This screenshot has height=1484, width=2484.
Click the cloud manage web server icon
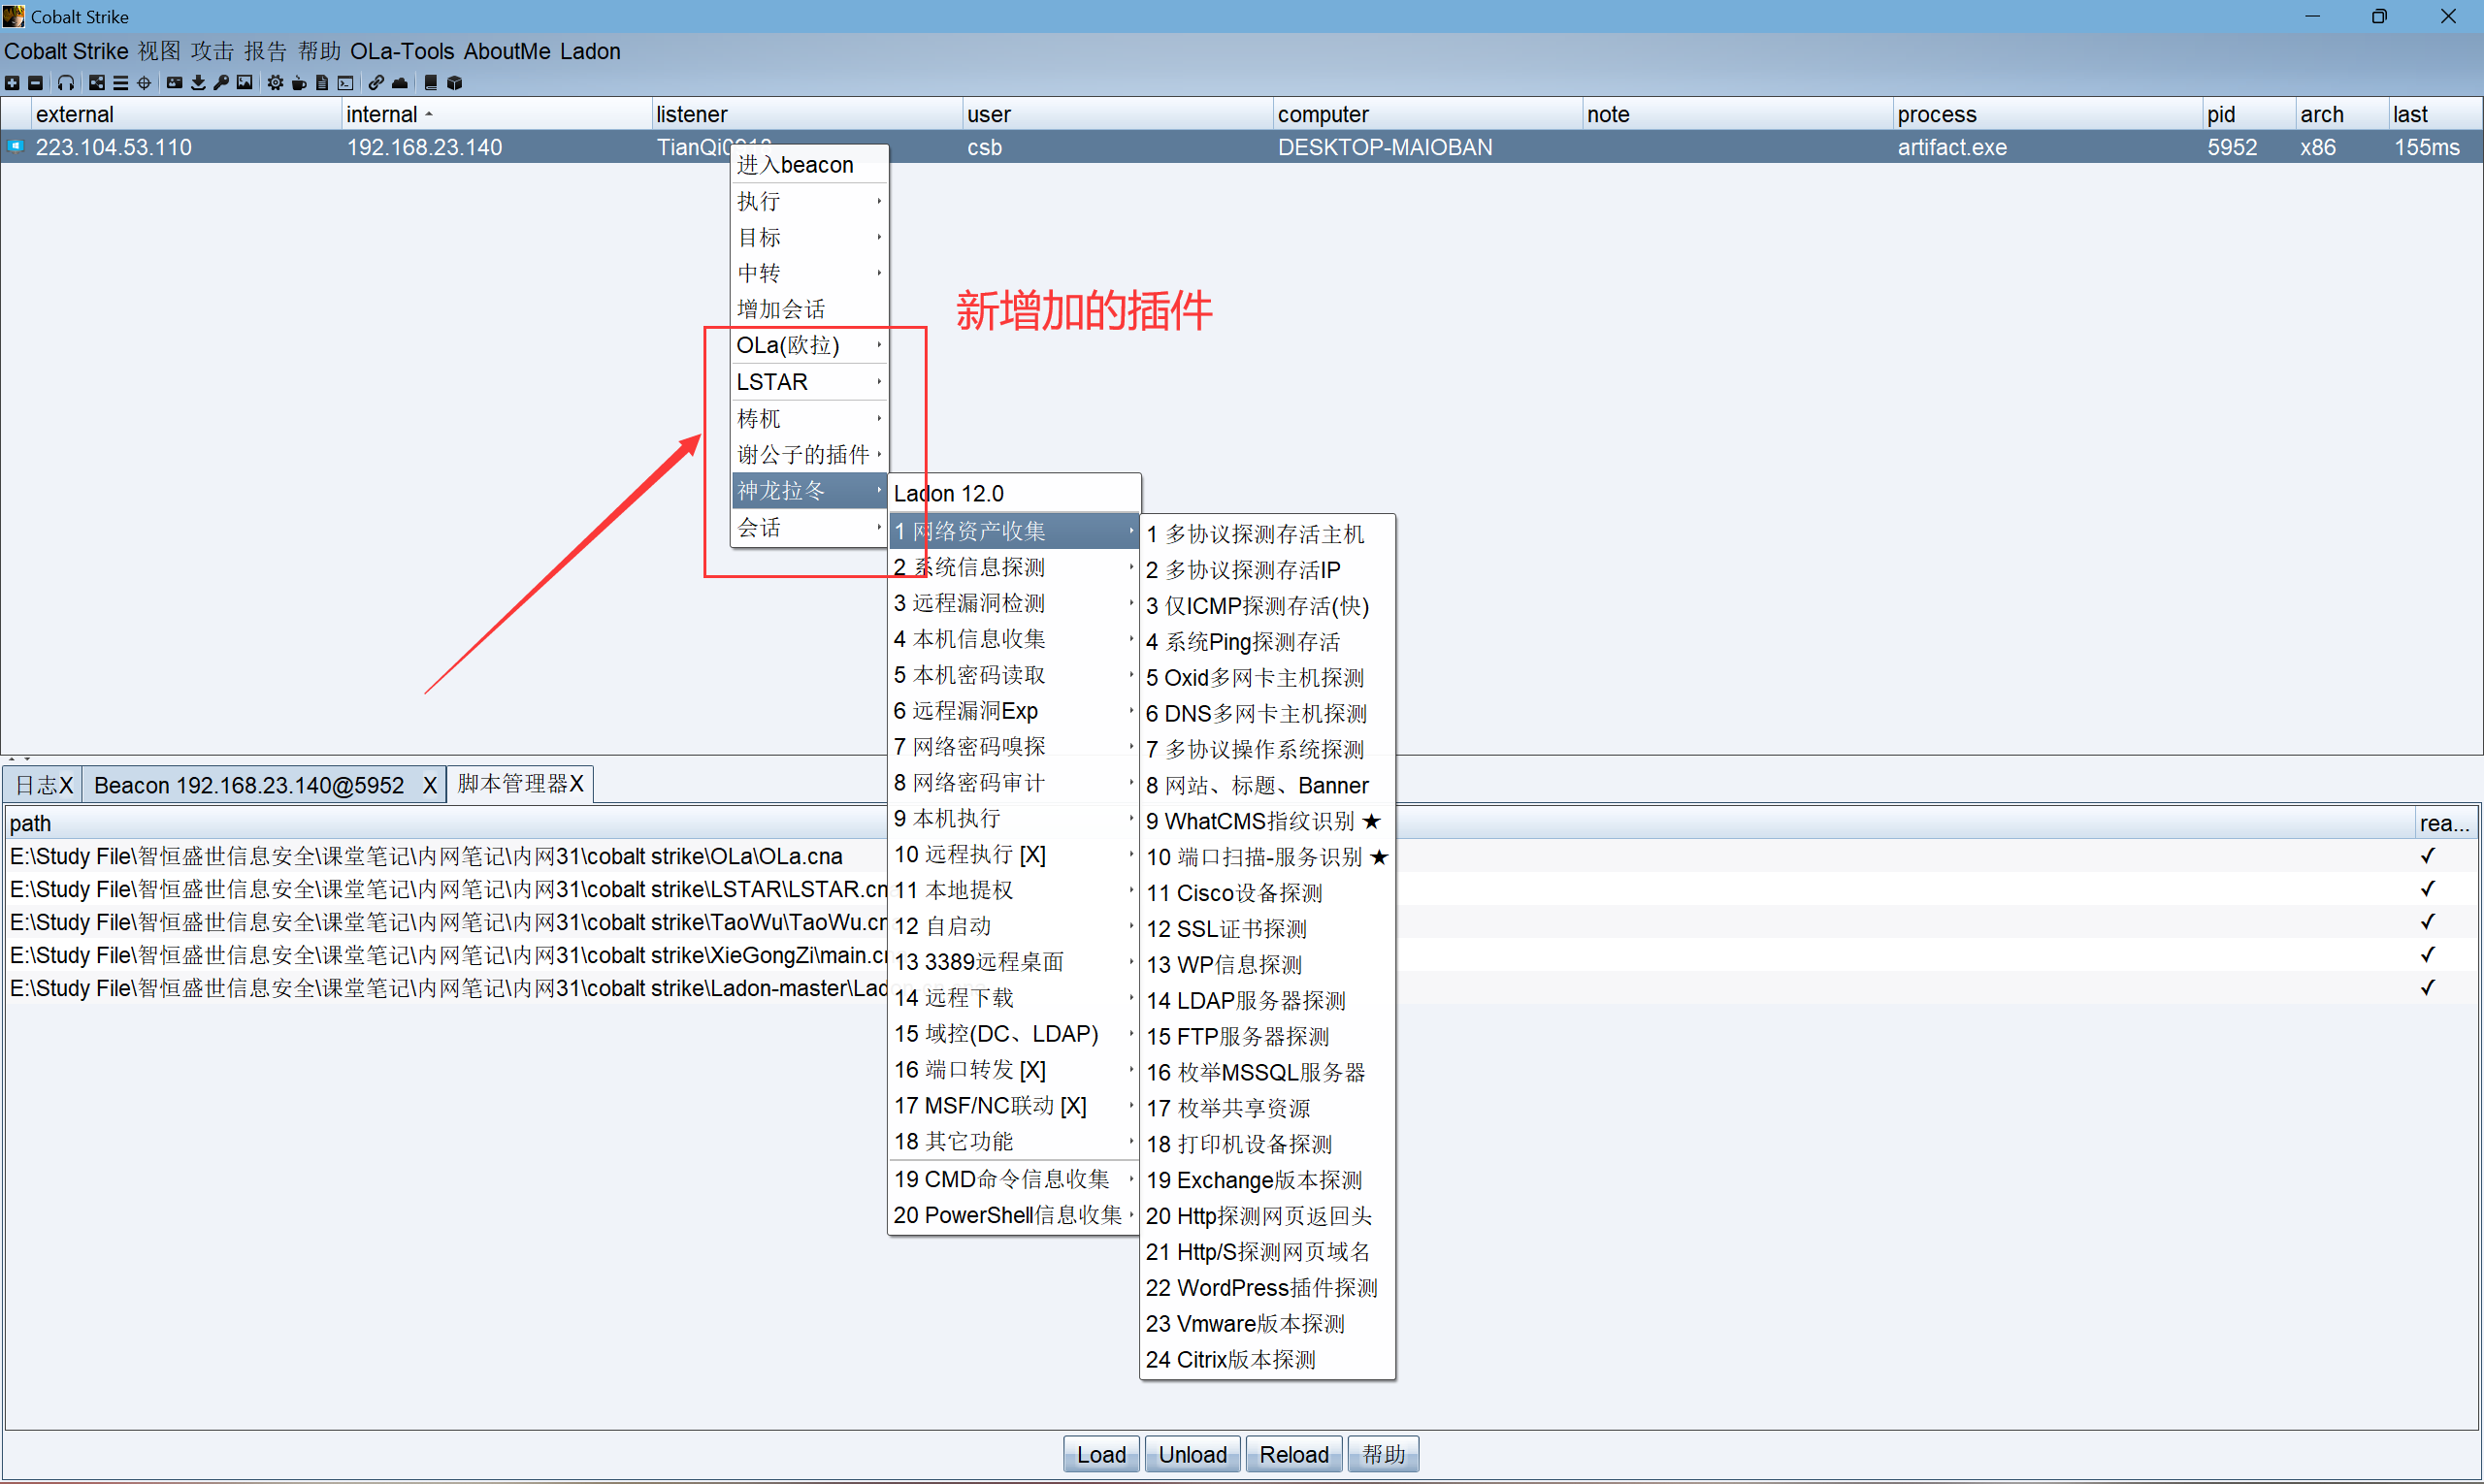400,83
